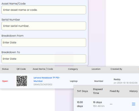Click the Breakdown To field label
The image size is (139, 111).
pos(11,52)
